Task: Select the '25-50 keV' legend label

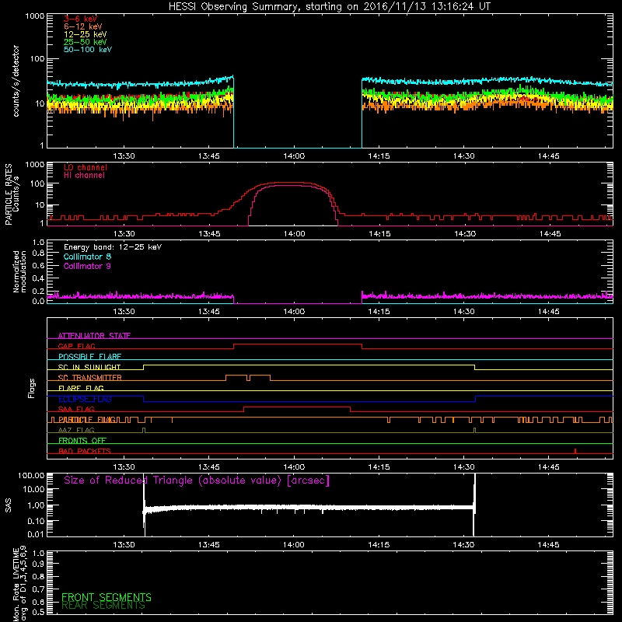Action: [86, 42]
